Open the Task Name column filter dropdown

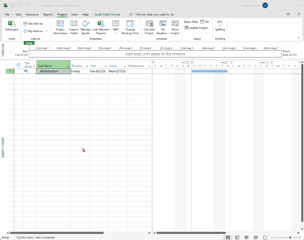68,66
